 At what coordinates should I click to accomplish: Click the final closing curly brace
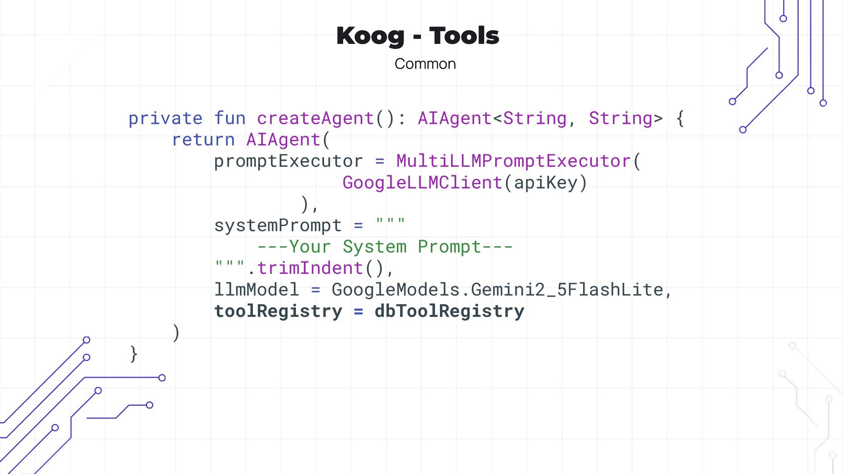(x=133, y=354)
